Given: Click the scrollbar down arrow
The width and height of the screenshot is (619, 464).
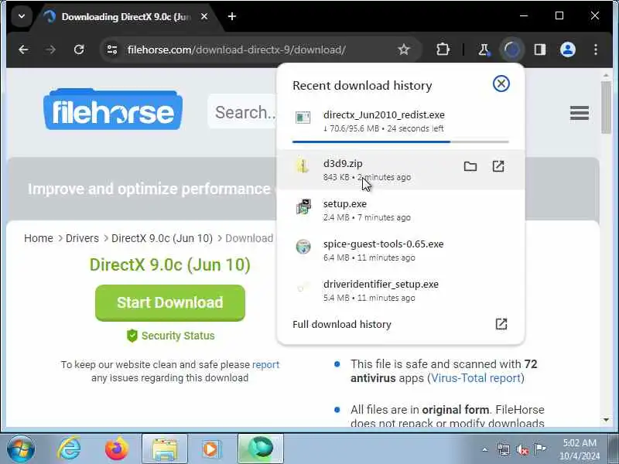Looking at the screenshot, I should click(606, 420).
